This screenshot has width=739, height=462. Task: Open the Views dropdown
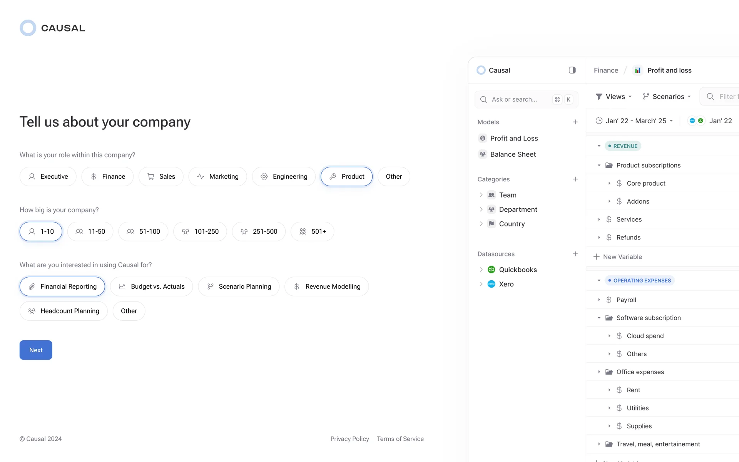[x=614, y=97]
